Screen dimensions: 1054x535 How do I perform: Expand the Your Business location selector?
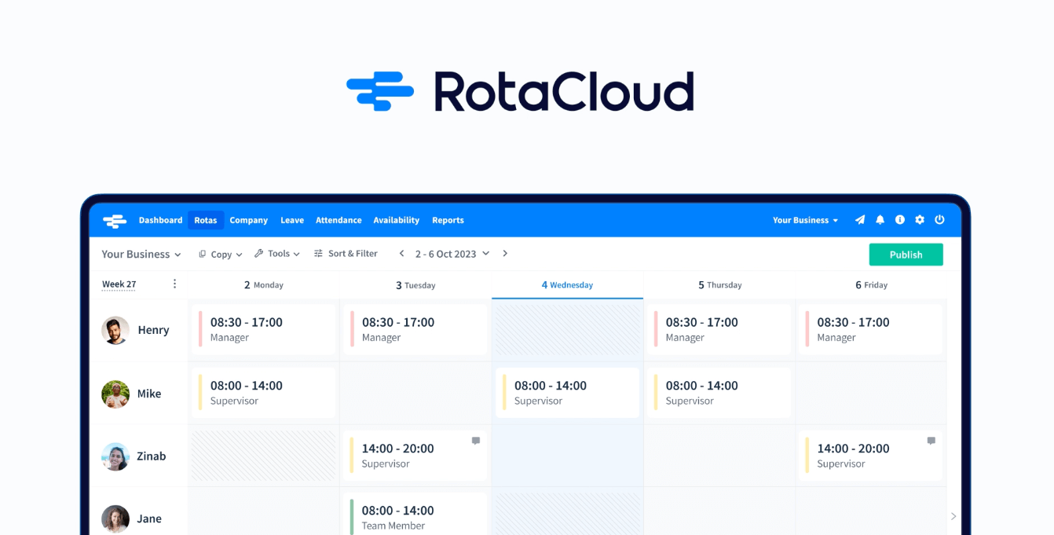pyautogui.click(x=141, y=254)
